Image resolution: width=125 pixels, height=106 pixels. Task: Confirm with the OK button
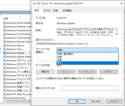point(77,101)
